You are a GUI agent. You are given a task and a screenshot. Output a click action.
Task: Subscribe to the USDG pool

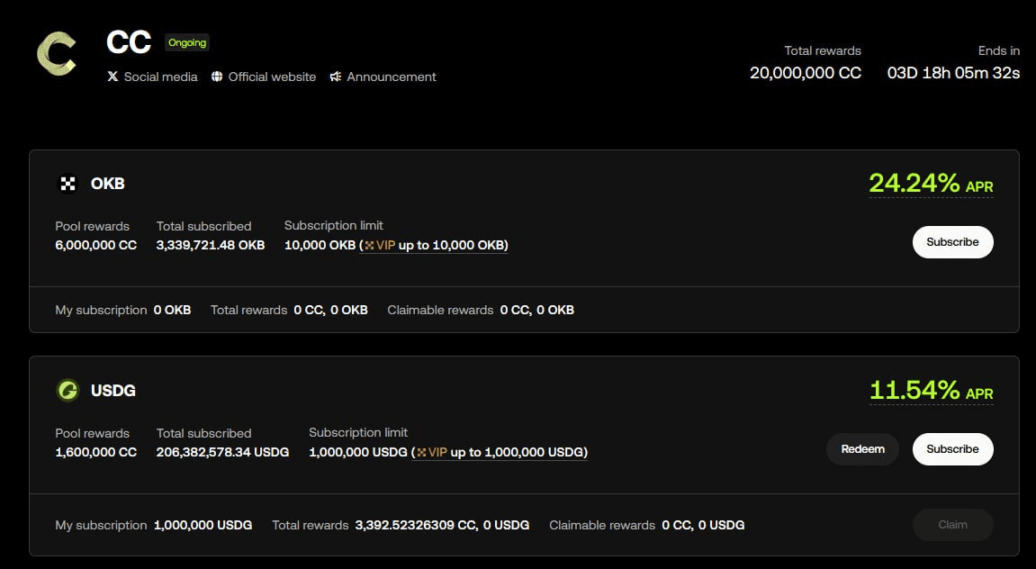[952, 448]
